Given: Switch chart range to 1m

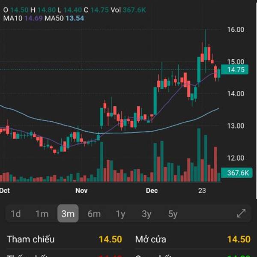Looking at the screenshot, I should [x=42, y=214].
